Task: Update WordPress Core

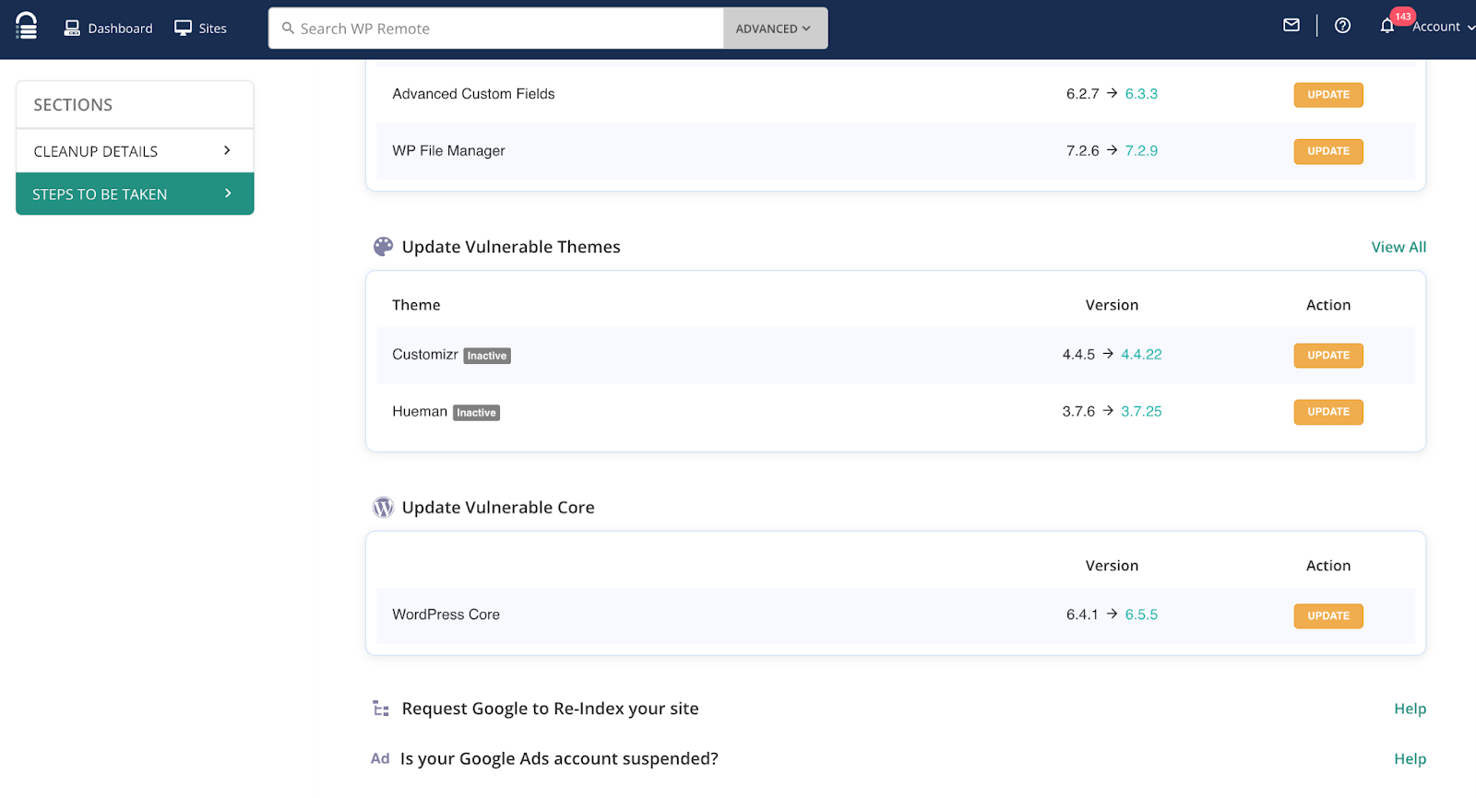Action: click(x=1327, y=616)
